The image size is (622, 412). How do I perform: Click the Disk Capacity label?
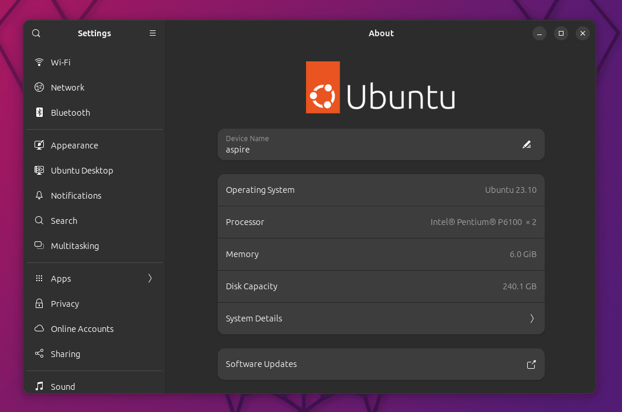(x=252, y=286)
